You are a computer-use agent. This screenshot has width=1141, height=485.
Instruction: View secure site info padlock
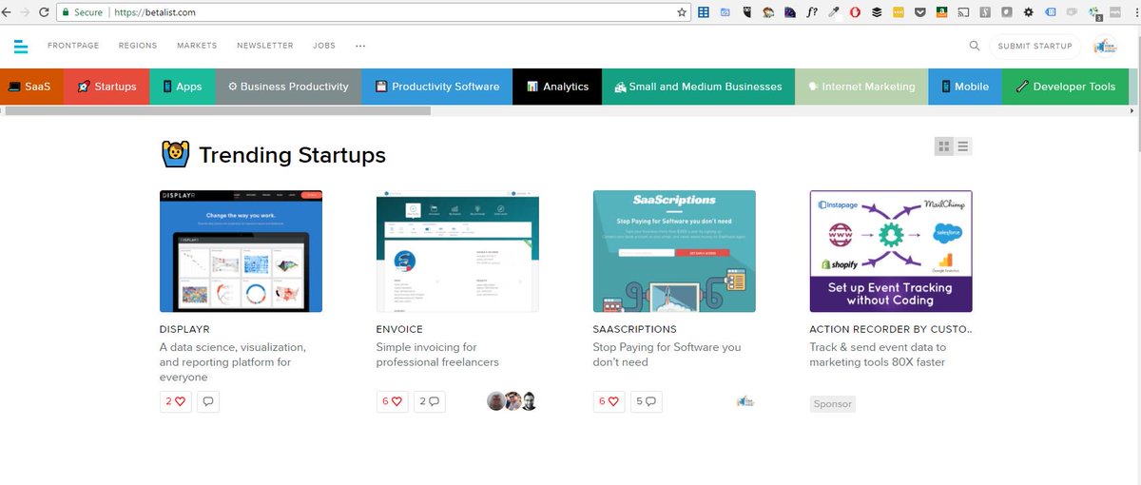67,12
